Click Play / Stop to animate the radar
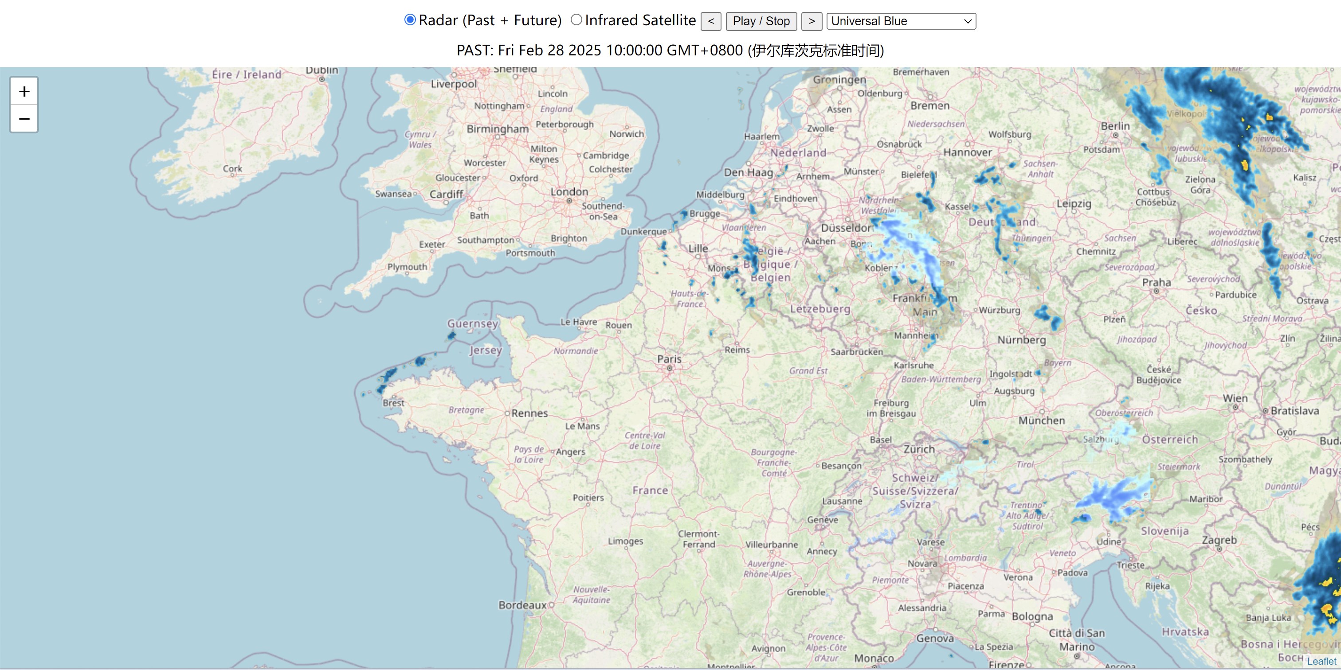Image resolution: width=1341 pixels, height=670 pixels. (761, 21)
